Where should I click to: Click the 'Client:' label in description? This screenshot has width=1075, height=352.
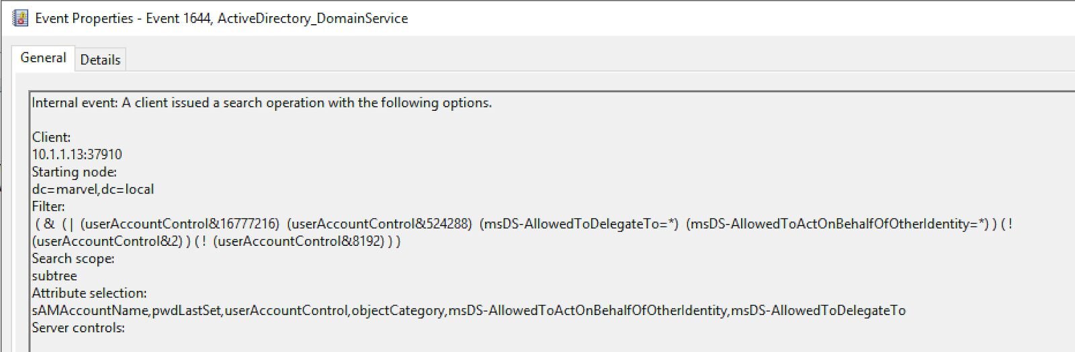[51, 137]
